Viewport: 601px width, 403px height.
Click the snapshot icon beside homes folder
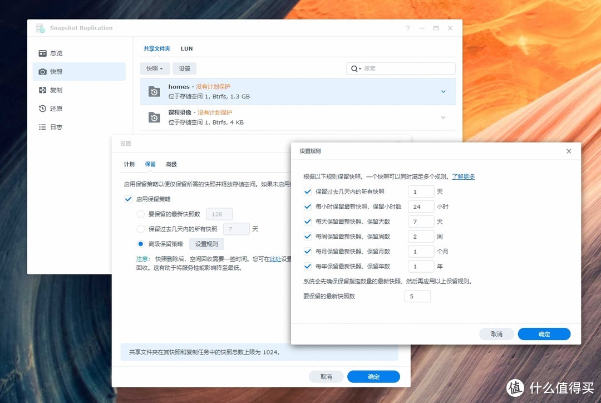coord(154,91)
